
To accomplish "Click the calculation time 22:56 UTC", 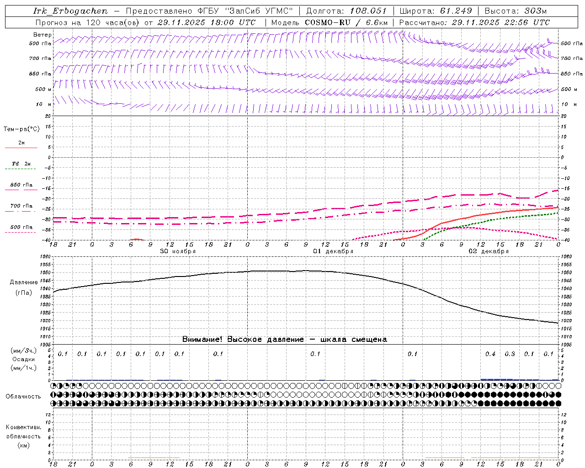I will click(x=527, y=22).
